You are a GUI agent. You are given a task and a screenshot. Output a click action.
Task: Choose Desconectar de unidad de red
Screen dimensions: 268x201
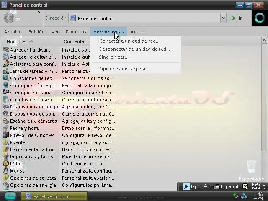point(136,49)
